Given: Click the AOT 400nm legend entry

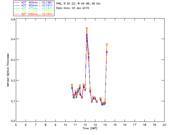Looking at the screenshot, I should coord(33,2).
